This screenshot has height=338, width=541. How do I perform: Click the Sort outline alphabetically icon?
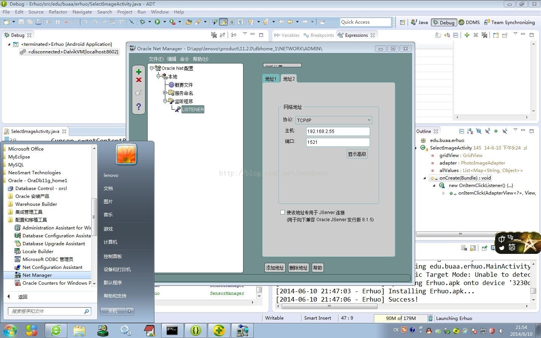(x=470, y=131)
